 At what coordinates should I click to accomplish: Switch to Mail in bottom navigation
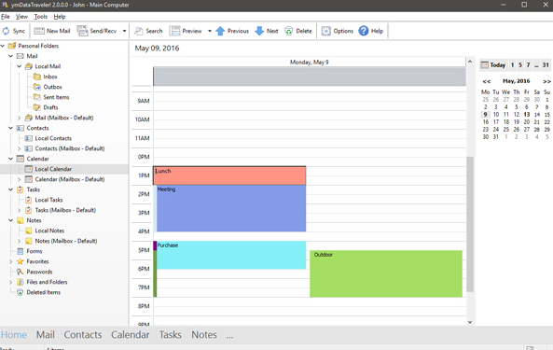pos(45,334)
